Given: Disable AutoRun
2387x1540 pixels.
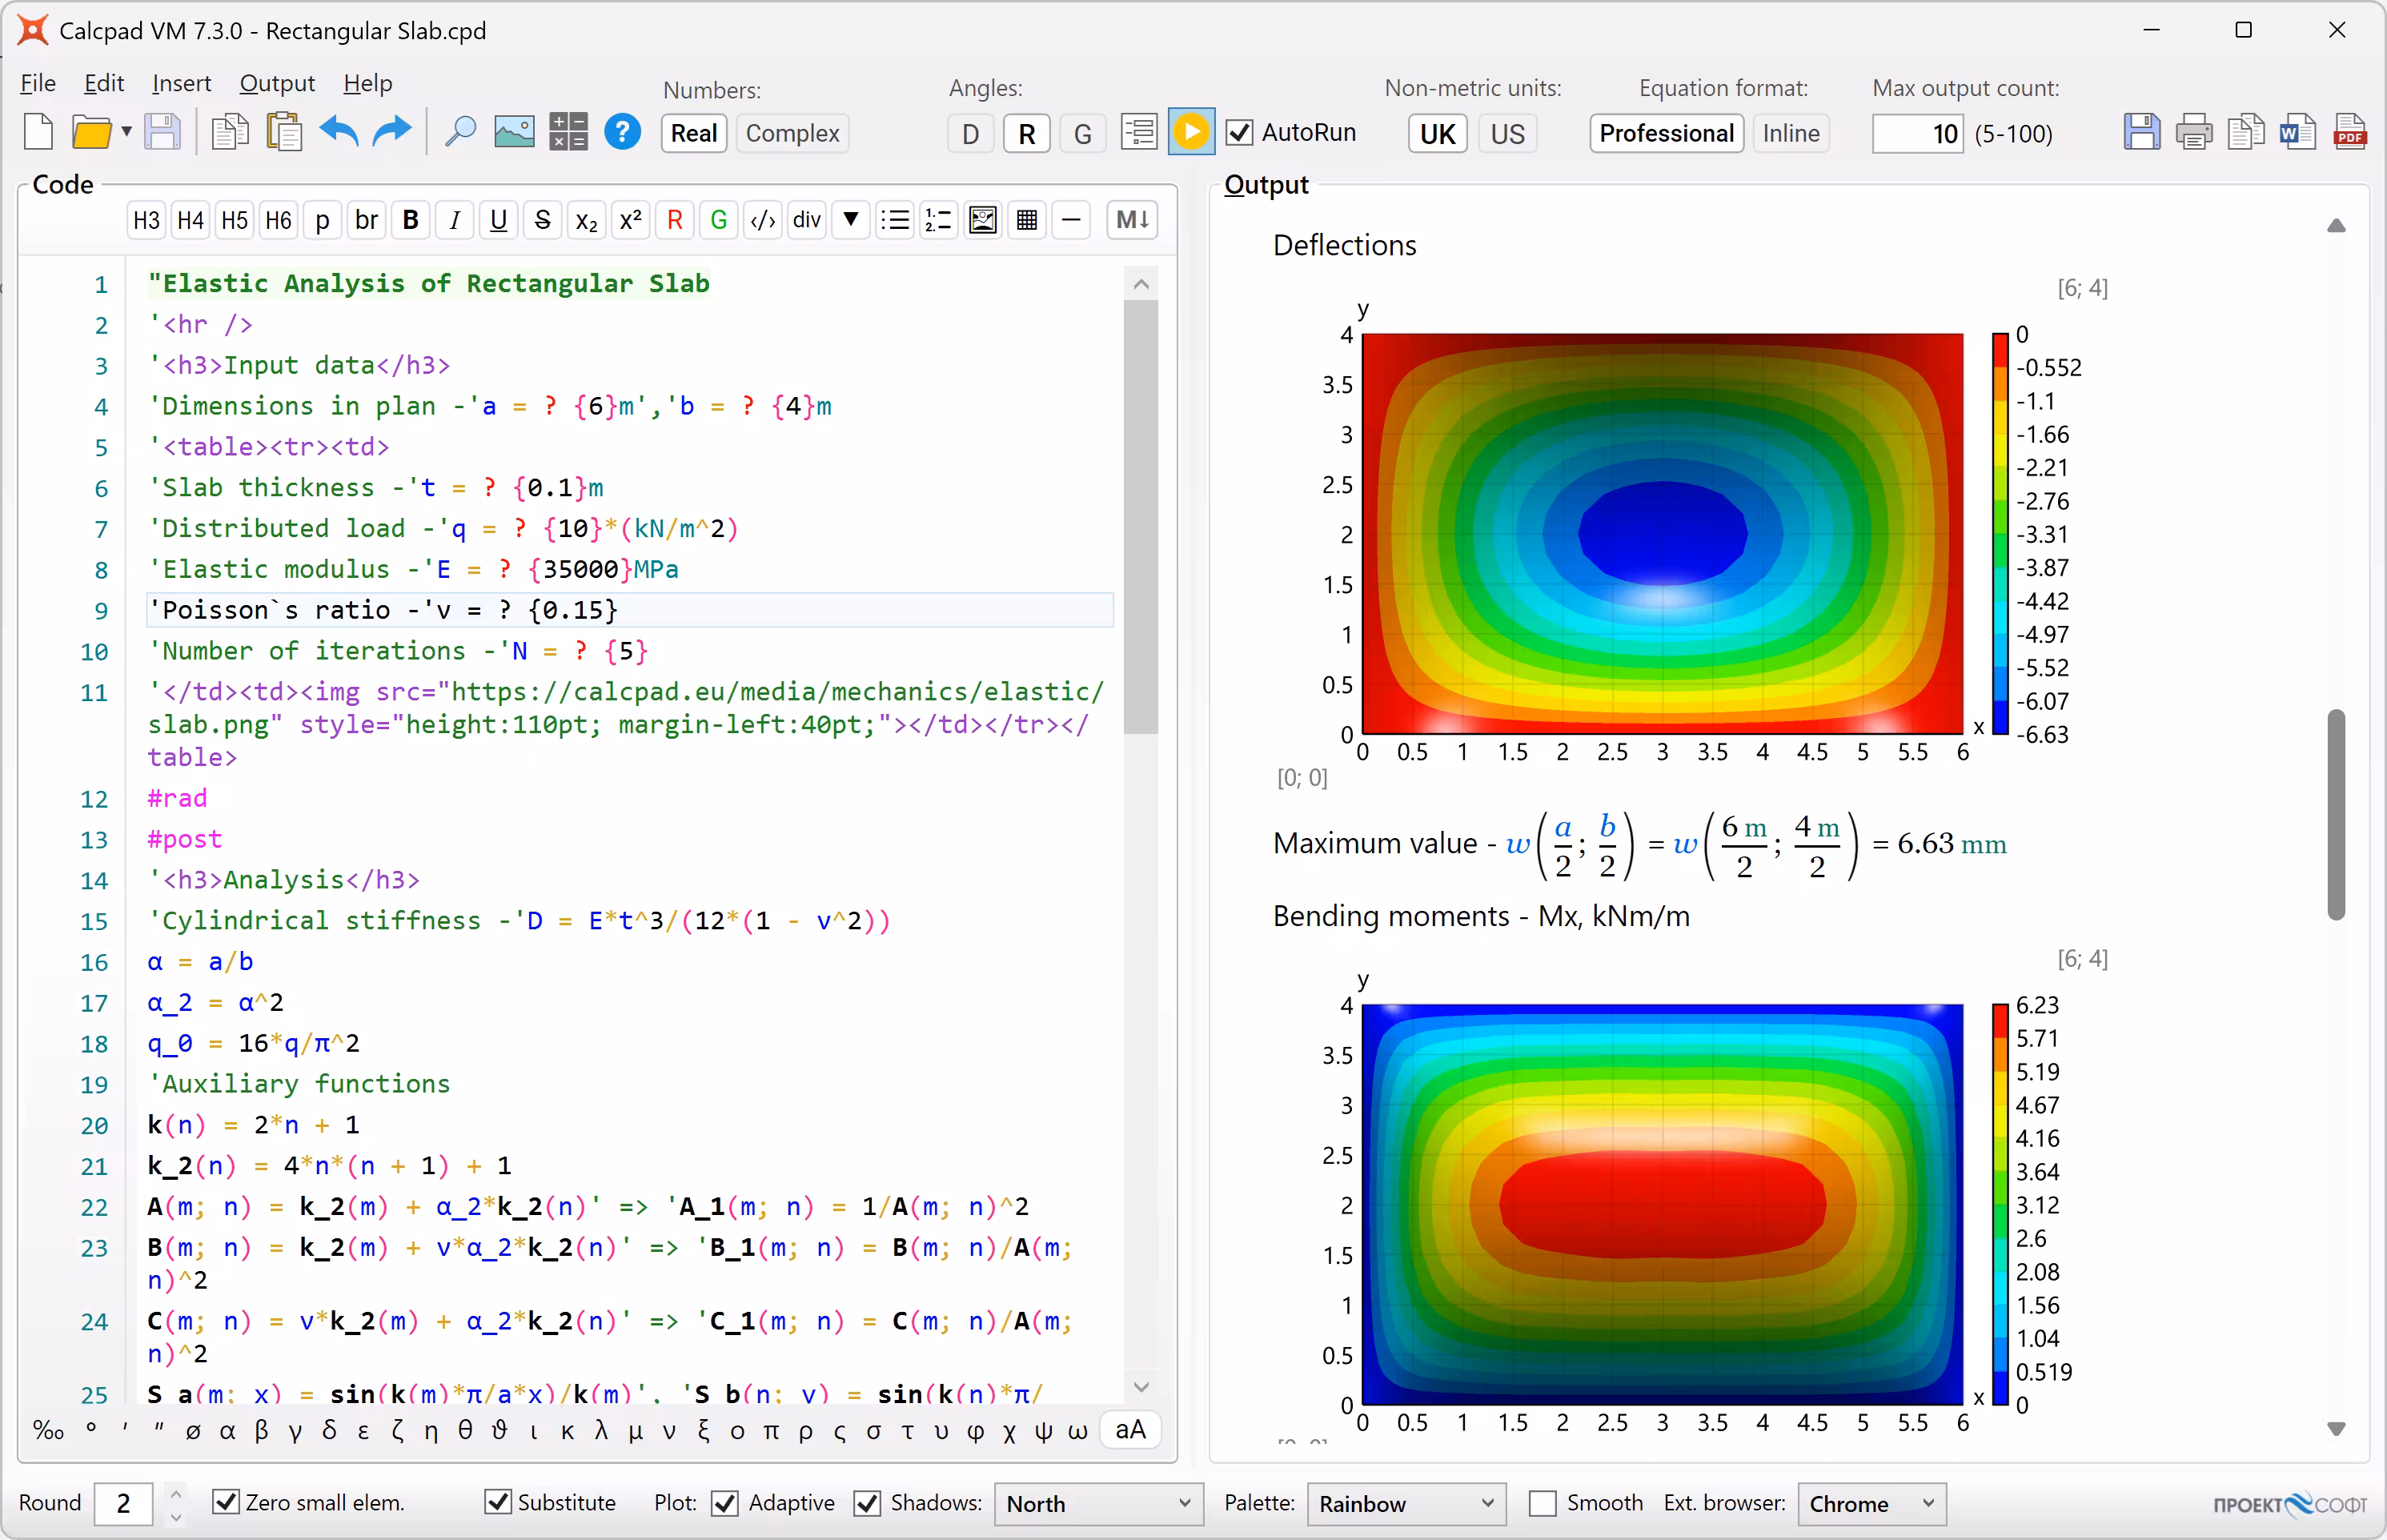Looking at the screenshot, I should pos(1240,132).
